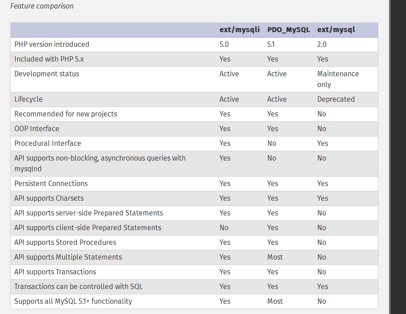The image size is (406, 314).
Task: Click the value 5.1 for PDO_MySQL
Action: coord(271,45)
